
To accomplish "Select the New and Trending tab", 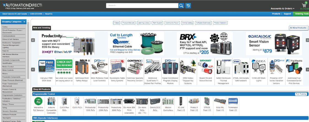I will tap(42, 28).
